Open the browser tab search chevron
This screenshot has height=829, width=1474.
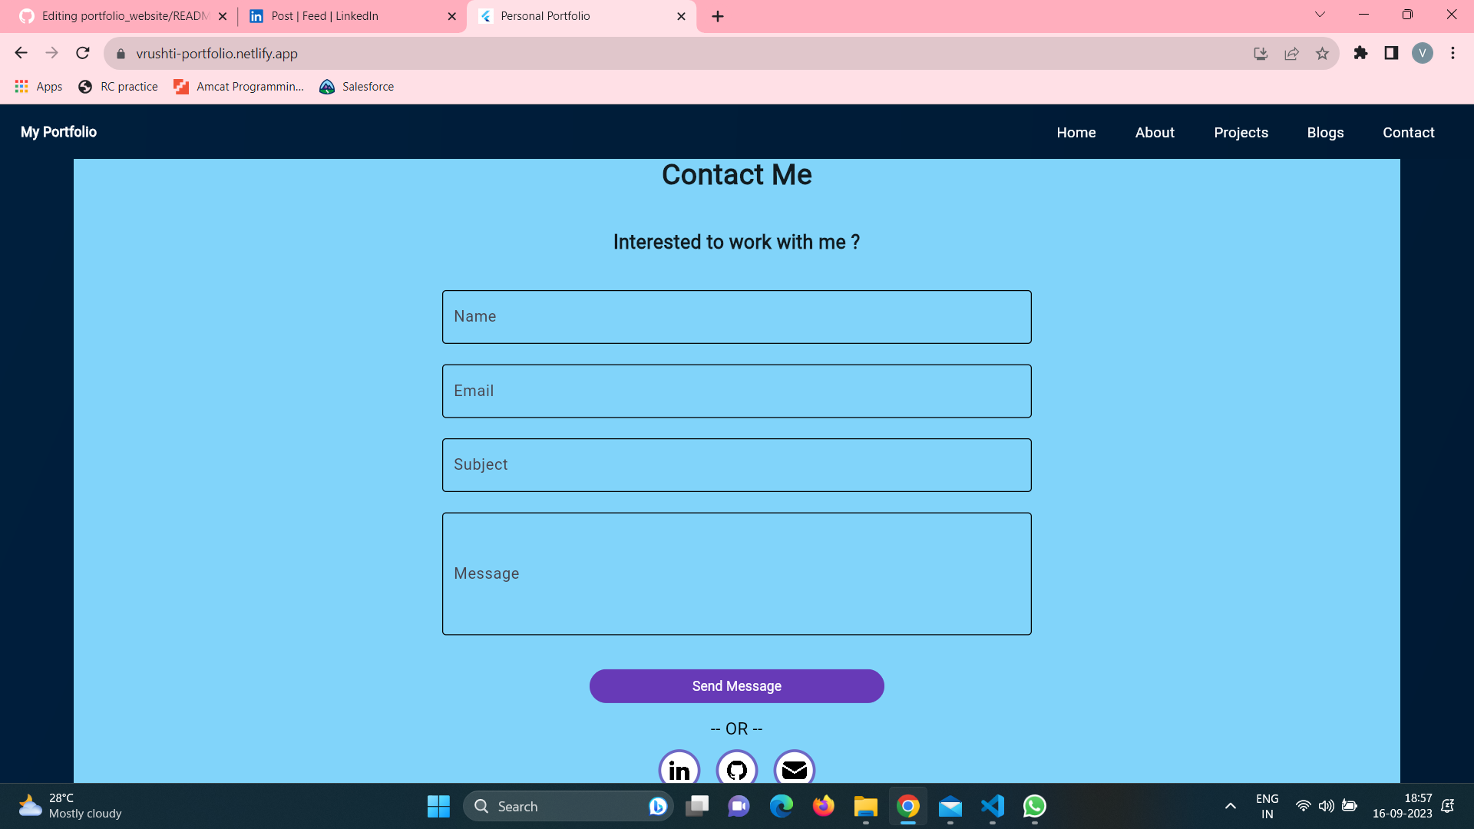(x=1320, y=15)
